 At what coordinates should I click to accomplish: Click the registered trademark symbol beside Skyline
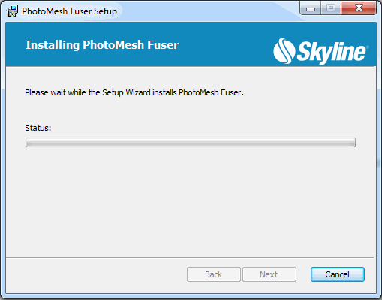coord(367,47)
